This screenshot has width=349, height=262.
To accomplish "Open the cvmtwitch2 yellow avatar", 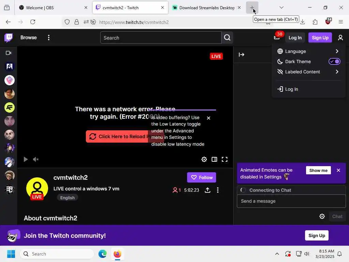I will (37, 188).
